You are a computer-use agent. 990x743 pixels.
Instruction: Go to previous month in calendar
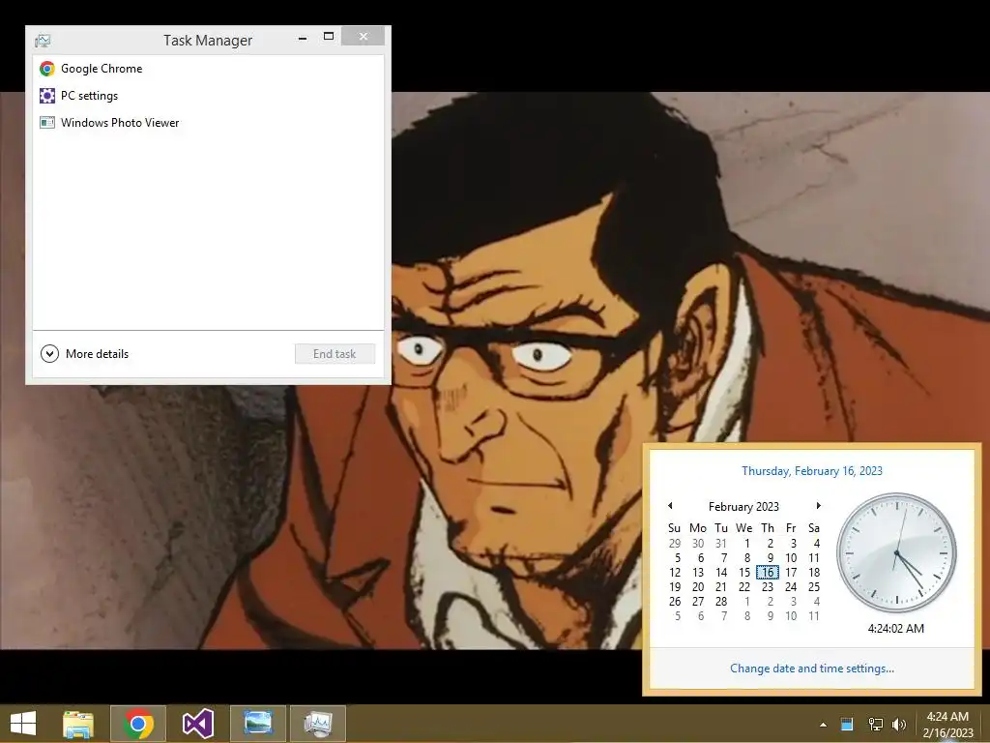670,505
